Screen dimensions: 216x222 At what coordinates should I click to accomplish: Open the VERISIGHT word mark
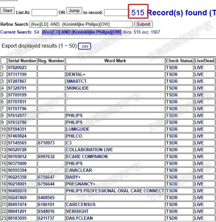tap(77, 211)
